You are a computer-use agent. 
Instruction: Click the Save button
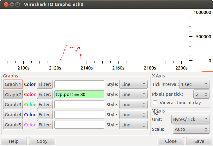click(199, 141)
